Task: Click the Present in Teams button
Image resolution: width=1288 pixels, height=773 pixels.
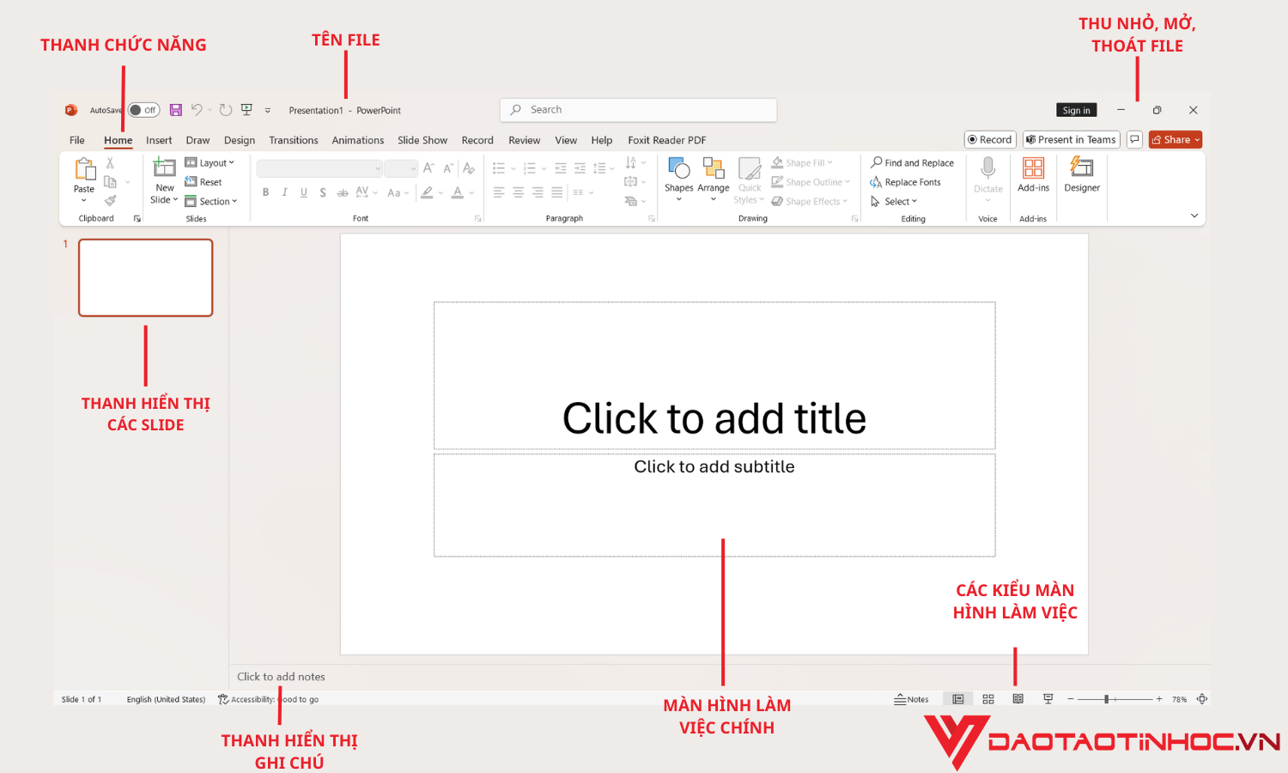Action: 1071,139
